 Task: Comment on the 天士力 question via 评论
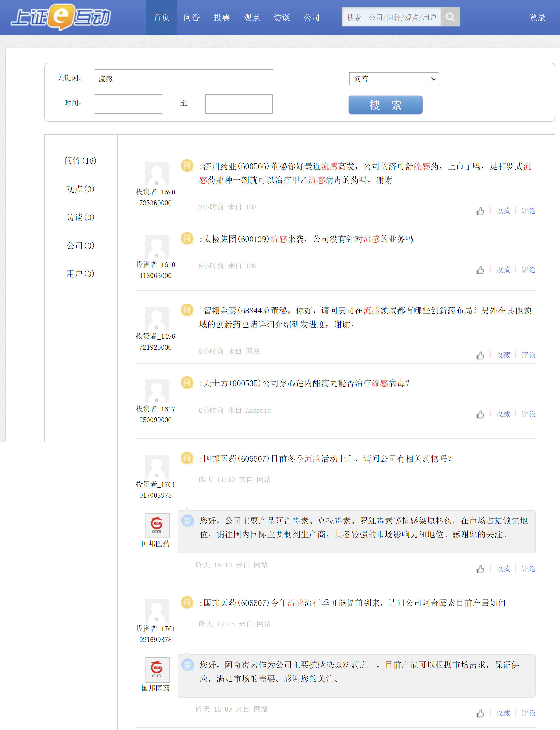click(x=528, y=414)
